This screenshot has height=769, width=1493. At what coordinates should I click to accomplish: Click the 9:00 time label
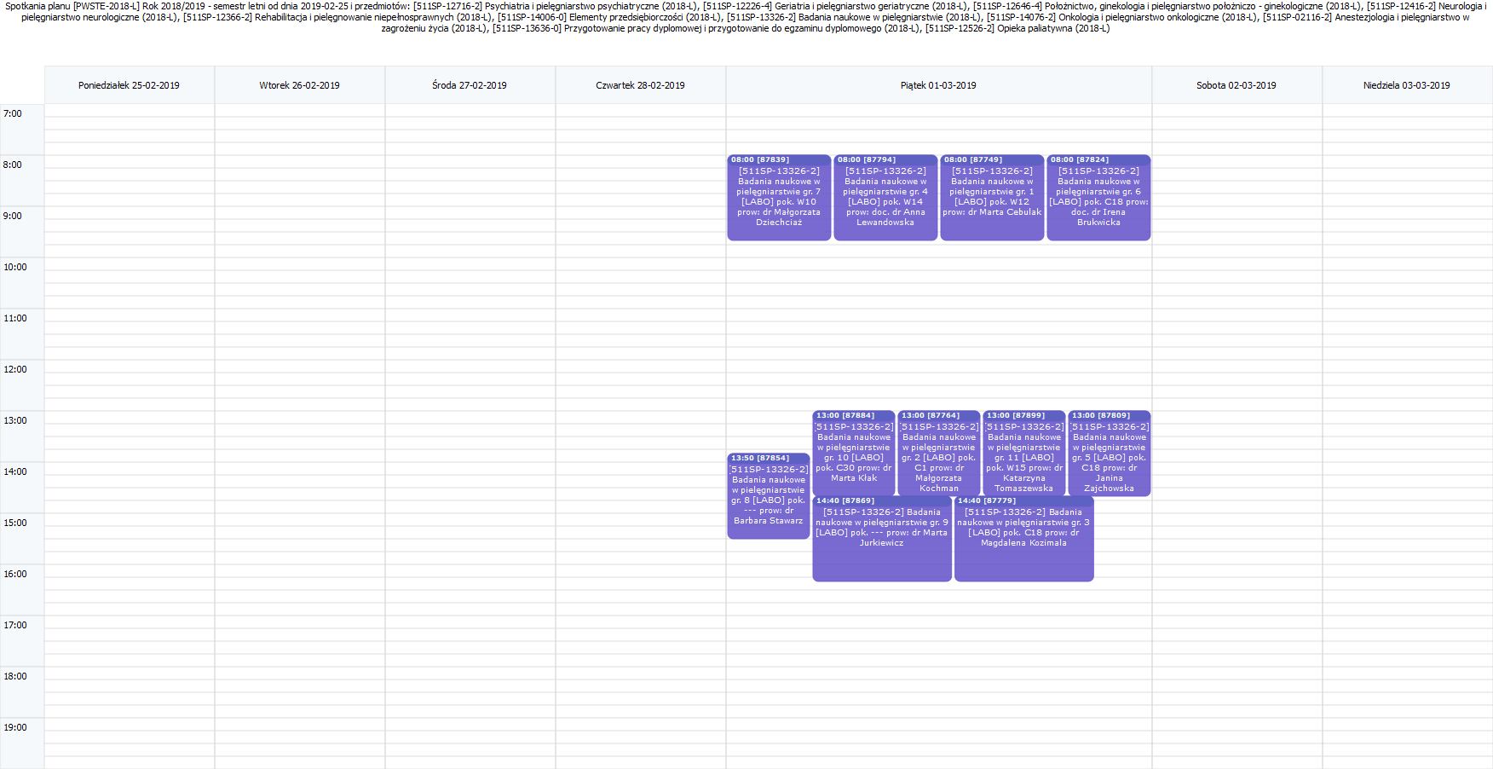(x=13, y=216)
